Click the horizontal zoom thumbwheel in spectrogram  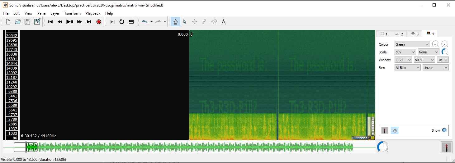pyautogui.click(x=361, y=138)
